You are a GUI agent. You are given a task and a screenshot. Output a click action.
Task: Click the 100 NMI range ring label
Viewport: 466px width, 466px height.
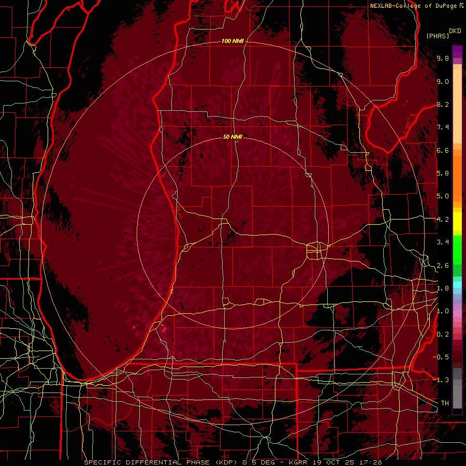point(232,41)
